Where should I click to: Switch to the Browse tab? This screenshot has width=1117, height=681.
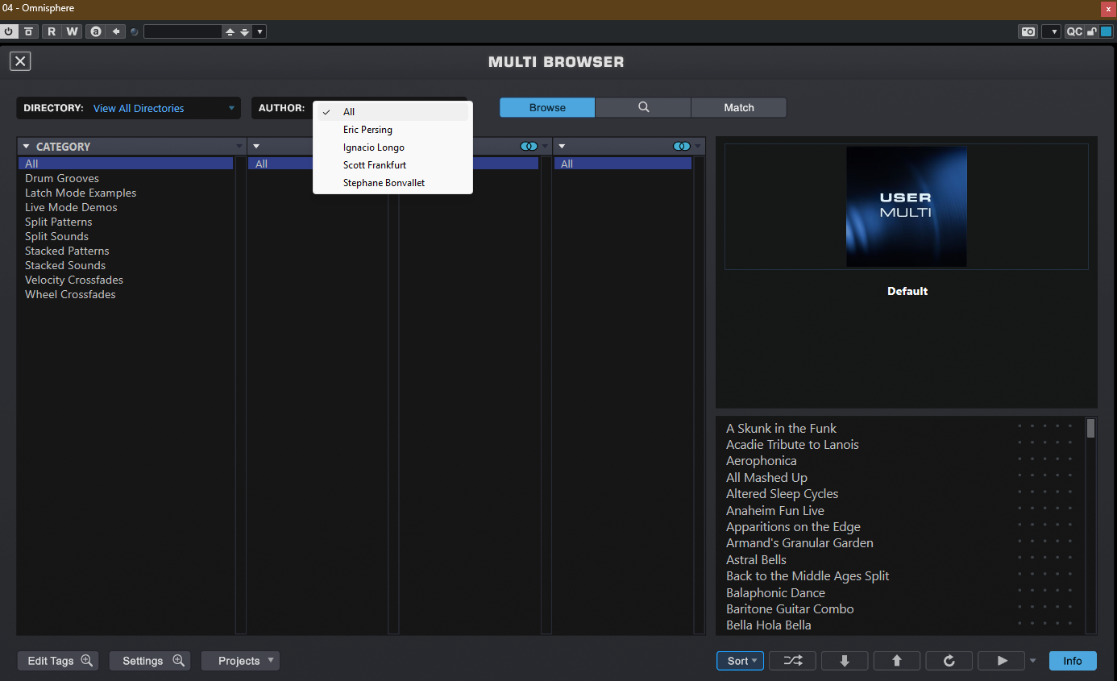(x=547, y=107)
